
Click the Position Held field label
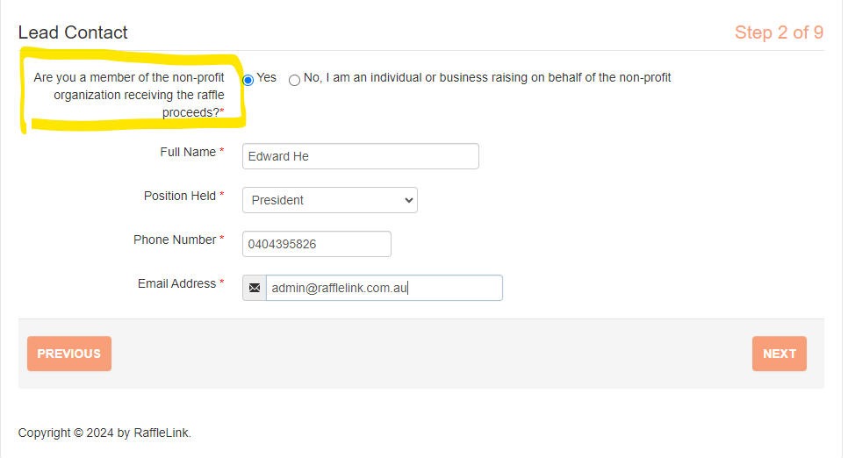180,196
